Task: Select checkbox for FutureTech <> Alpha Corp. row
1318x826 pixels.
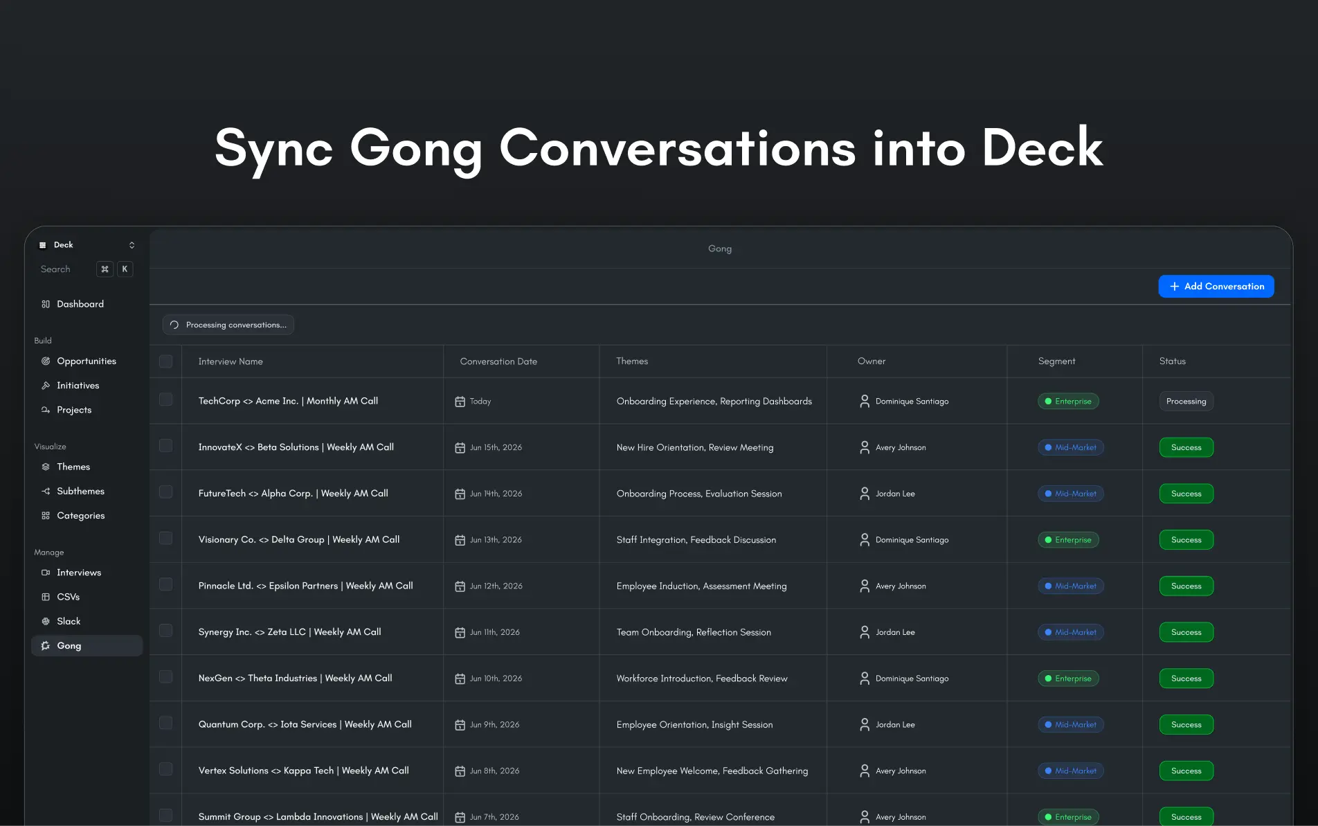Action: [165, 492]
